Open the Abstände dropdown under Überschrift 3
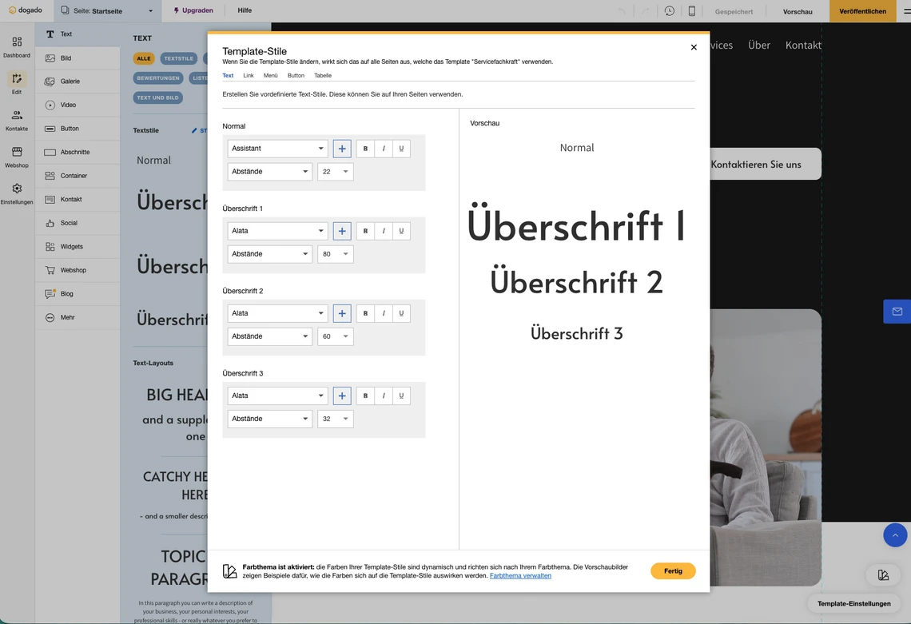This screenshot has width=911, height=624. pos(269,418)
